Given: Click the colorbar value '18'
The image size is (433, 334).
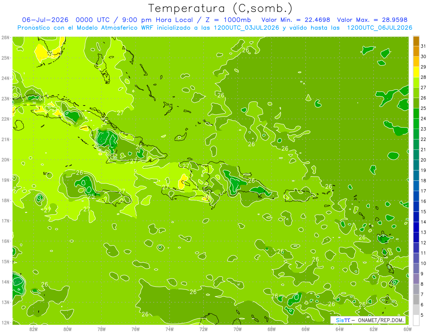Looking at the screenshot, I should [424, 181].
